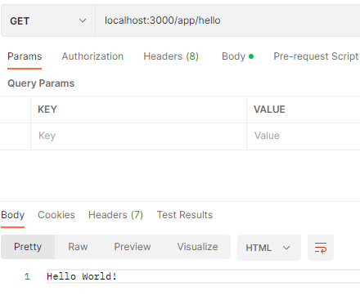Viewport: 360px width, 300px height.
Task: Click the query param Key field
Action: [138, 136]
